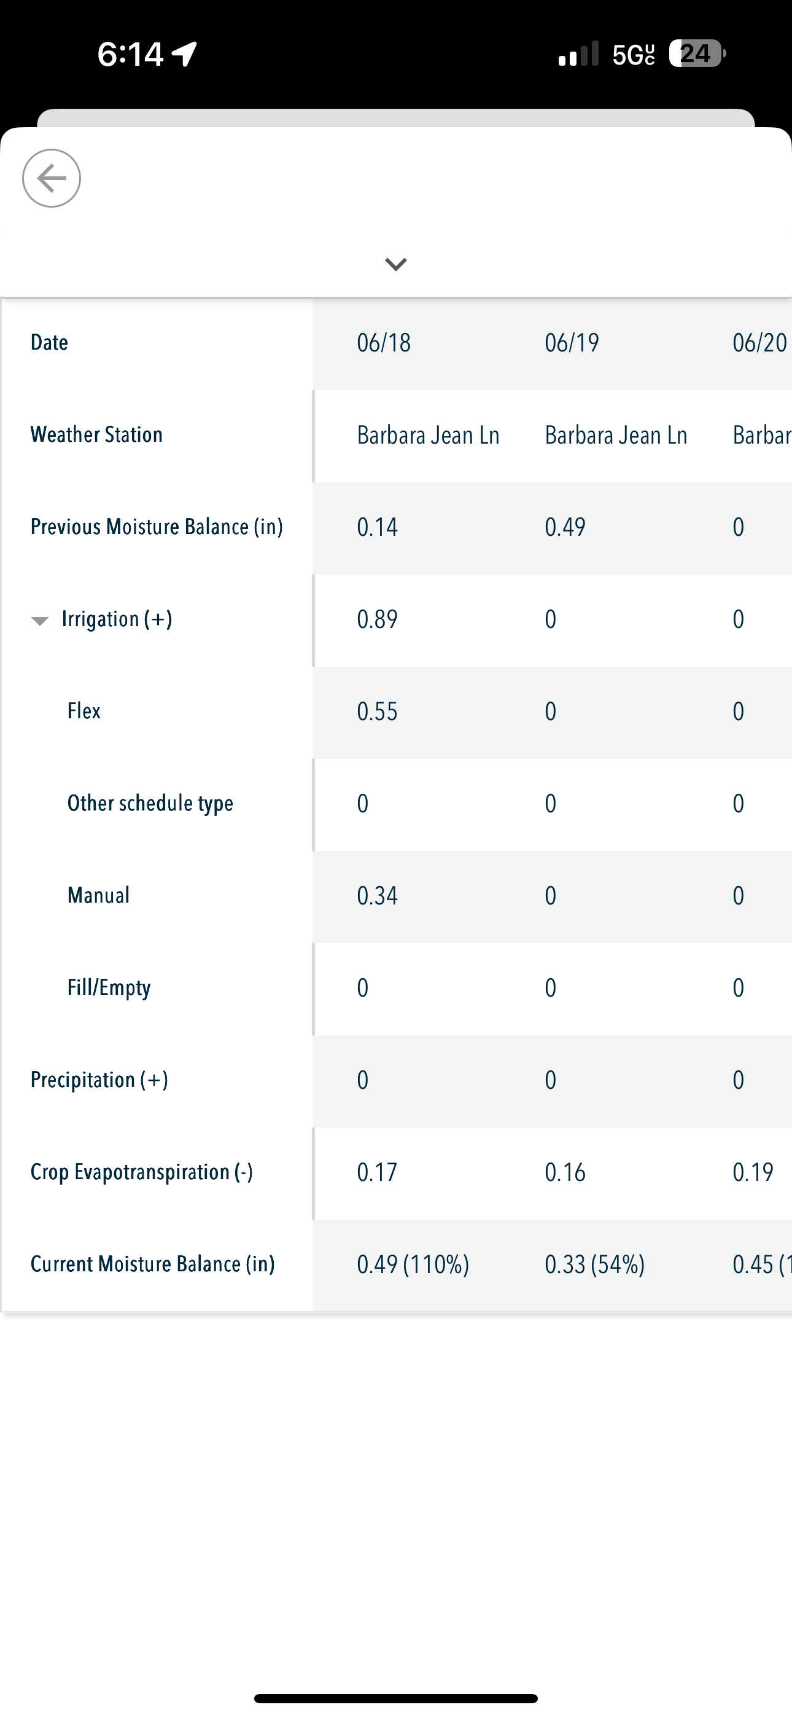Viewport: 792px width, 1718px height.
Task: Tap the Fill/Empty row label
Action: pos(109,987)
